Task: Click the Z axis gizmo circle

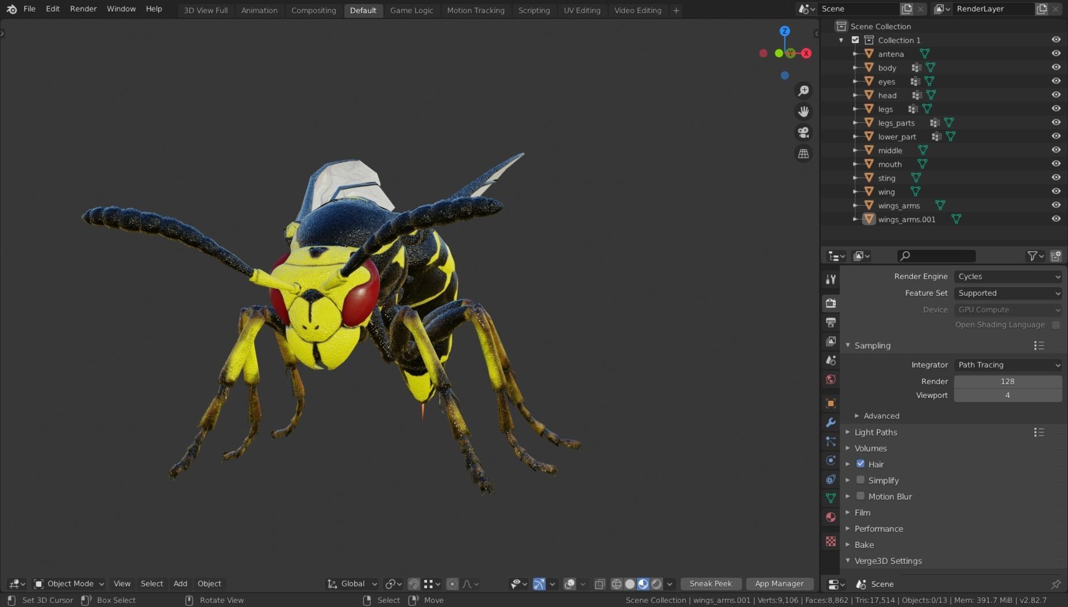Action: point(785,31)
